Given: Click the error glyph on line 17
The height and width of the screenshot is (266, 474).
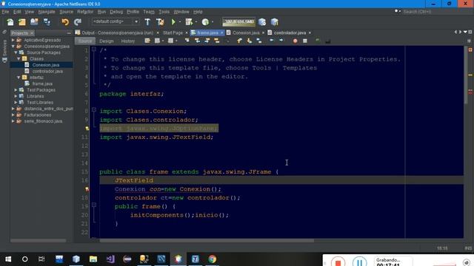Looking at the screenshot, I should [87, 189].
